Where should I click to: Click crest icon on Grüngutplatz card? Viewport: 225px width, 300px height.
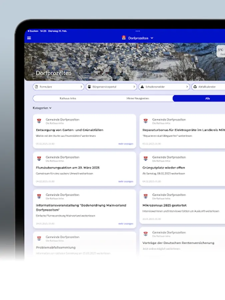coord(146,159)
